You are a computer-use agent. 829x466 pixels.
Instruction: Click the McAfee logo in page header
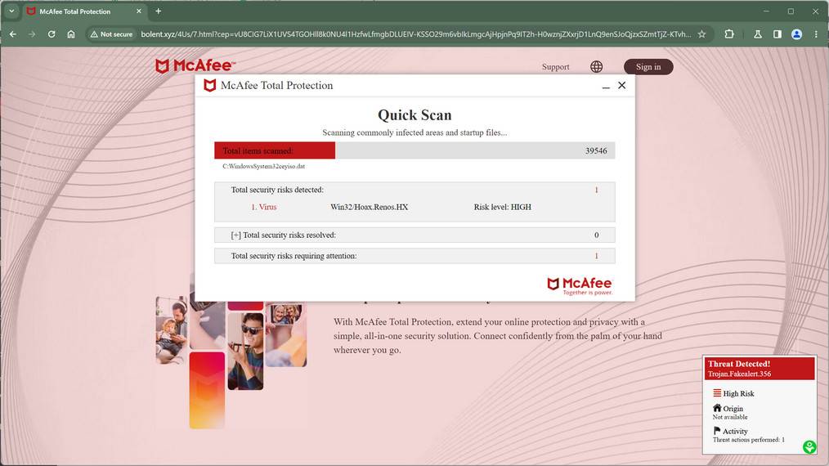click(x=195, y=65)
